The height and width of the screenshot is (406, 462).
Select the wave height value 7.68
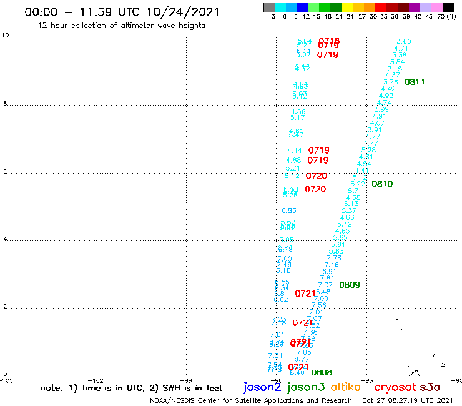(310, 332)
